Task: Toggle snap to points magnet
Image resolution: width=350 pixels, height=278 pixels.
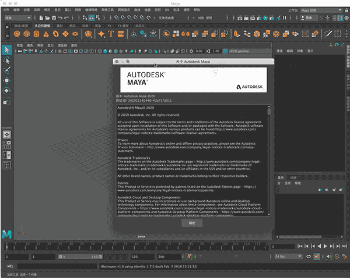Action: pyautogui.click(x=129, y=18)
